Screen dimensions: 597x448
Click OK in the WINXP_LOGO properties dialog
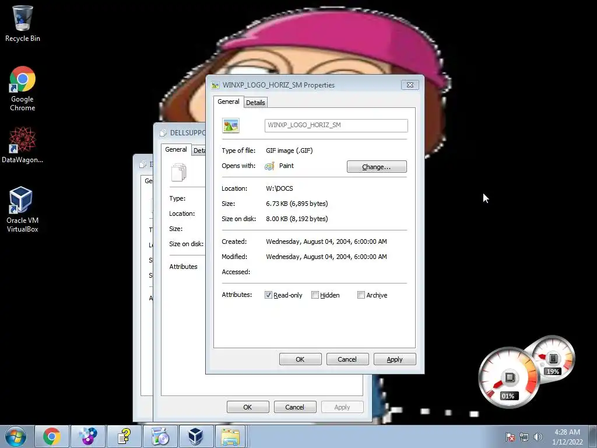(300, 359)
